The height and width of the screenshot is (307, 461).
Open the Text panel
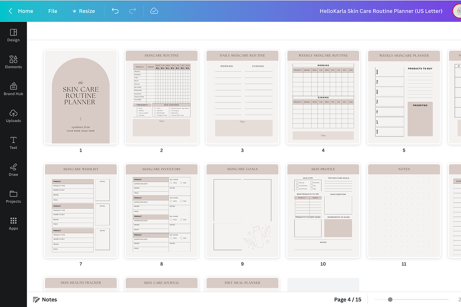tap(13, 142)
